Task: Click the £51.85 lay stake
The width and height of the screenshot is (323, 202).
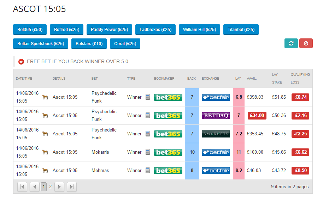Action: 279,97
